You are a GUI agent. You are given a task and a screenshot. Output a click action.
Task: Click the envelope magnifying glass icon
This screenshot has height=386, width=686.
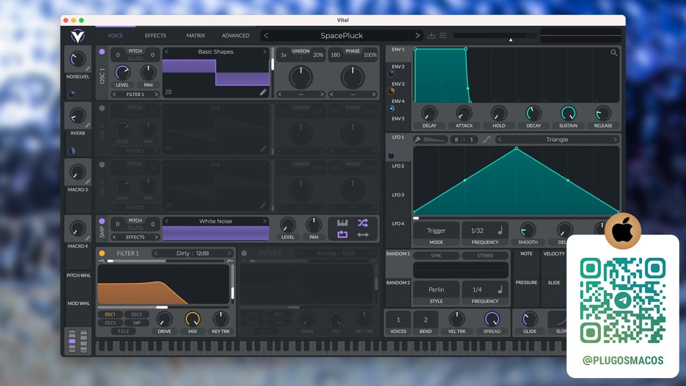[614, 53]
